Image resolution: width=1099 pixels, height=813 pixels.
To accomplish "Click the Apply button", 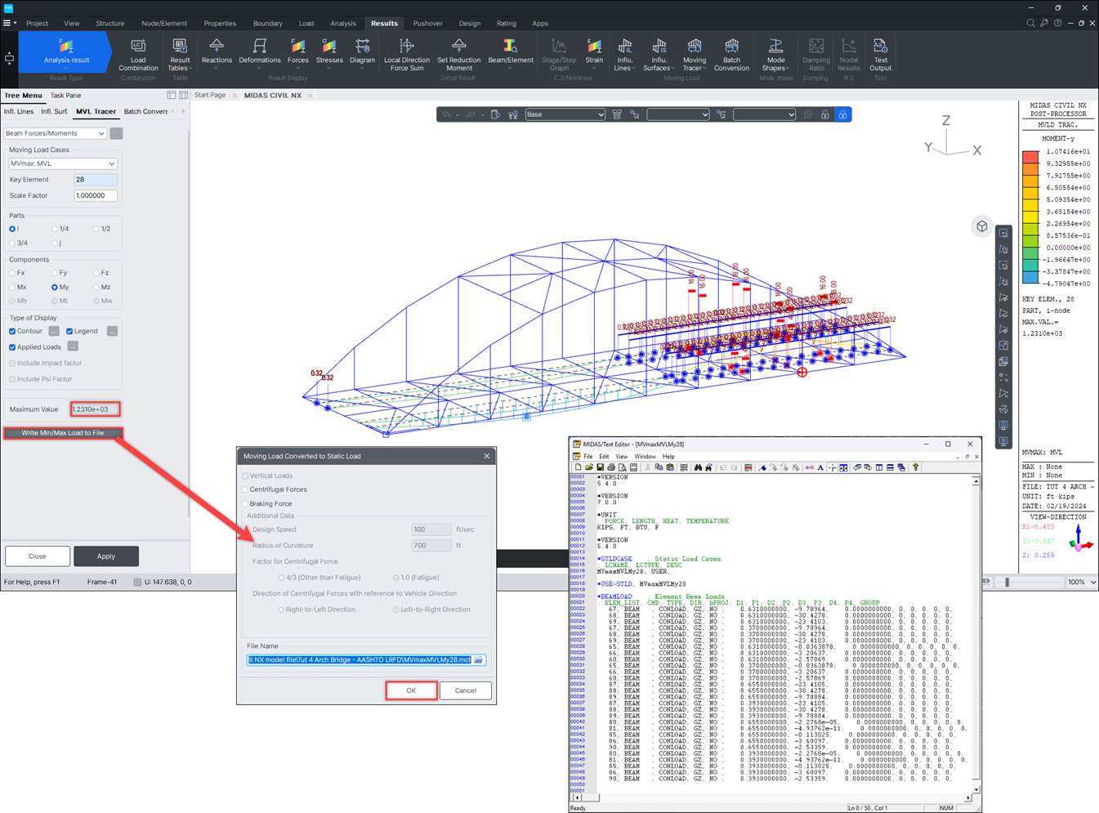I will (106, 556).
